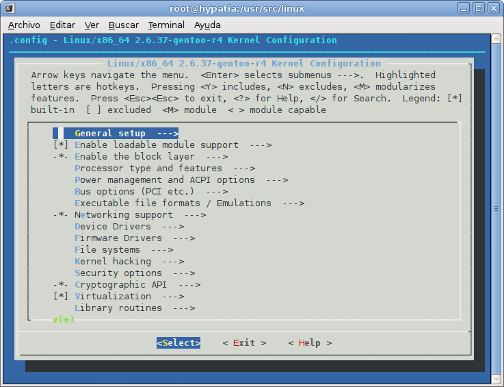Click -*- marker of Cryptographic API
Screen dimensions: 504x387
click(60, 285)
